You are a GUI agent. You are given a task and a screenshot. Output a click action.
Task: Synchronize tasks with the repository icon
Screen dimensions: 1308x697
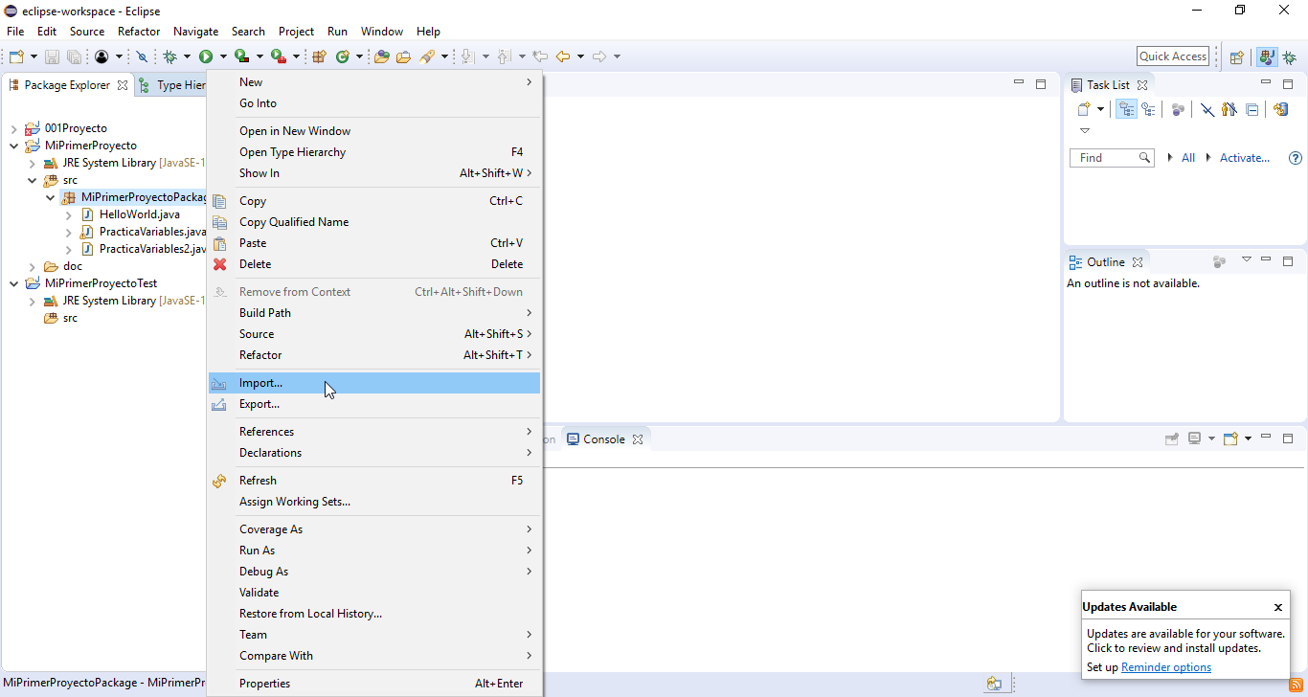pos(1280,108)
